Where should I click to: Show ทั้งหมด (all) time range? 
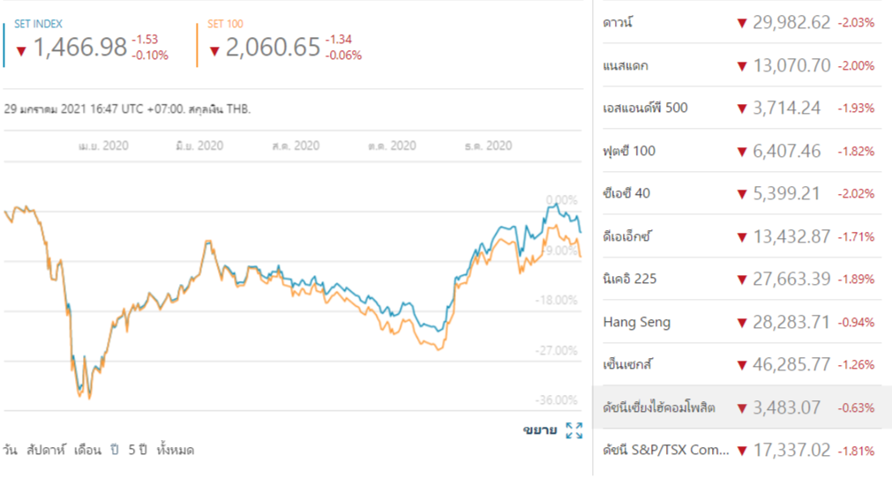[x=175, y=450]
